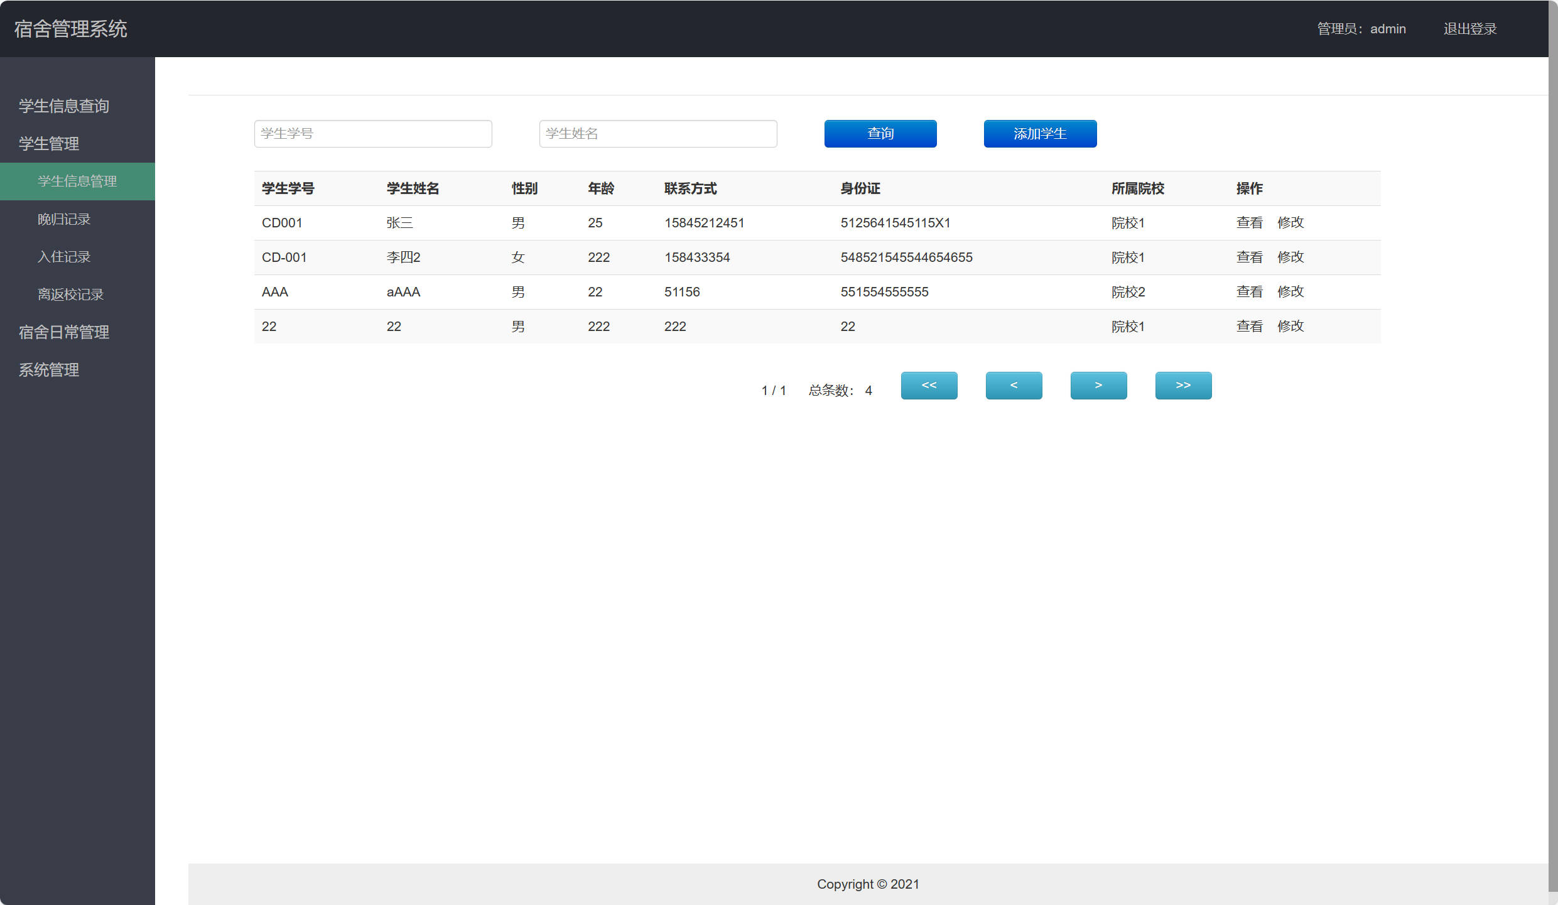Focus the 学生学号 input field

coord(373,134)
